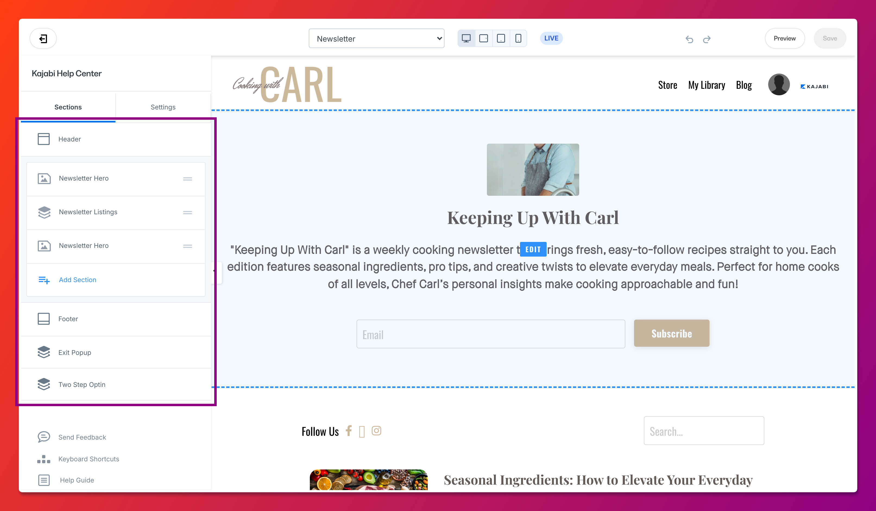Click the exit editor icon button

(x=43, y=39)
